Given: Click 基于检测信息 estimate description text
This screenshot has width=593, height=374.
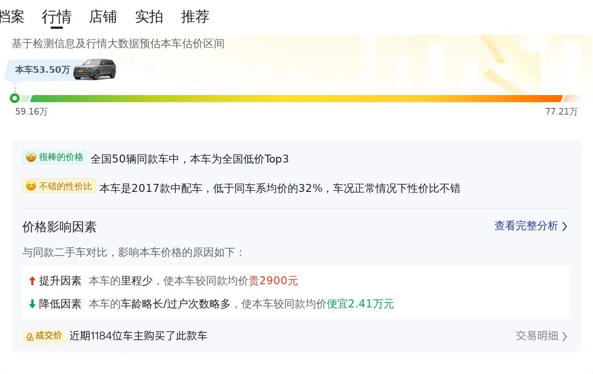Looking at the screenshot, I should (x=118, y=44).
